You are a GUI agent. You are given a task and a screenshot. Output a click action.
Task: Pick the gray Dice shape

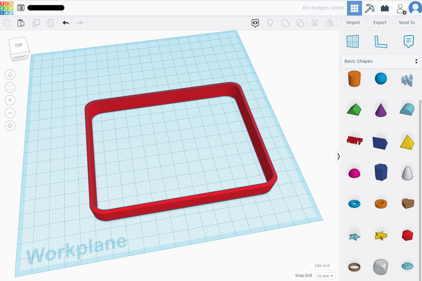(x=381, y=267)
